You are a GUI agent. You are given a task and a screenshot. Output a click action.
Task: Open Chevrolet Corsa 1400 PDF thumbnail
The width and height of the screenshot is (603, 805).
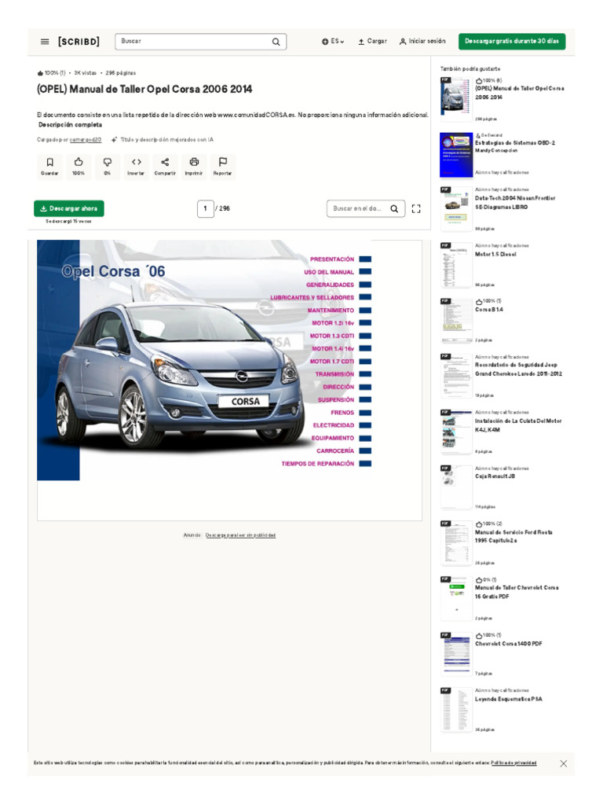(x=456, y=654)
